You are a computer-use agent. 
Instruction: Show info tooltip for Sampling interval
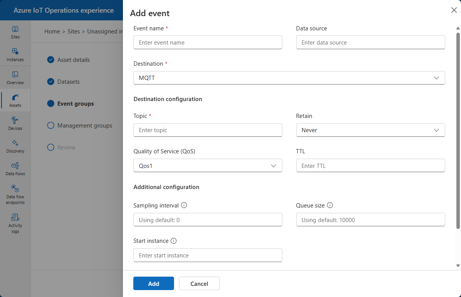tap(184, 206)
